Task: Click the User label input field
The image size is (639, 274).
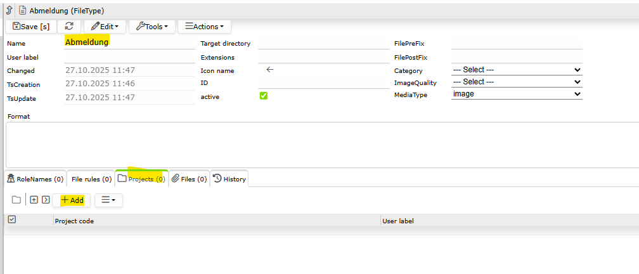Action: click(x=129, y=56)
